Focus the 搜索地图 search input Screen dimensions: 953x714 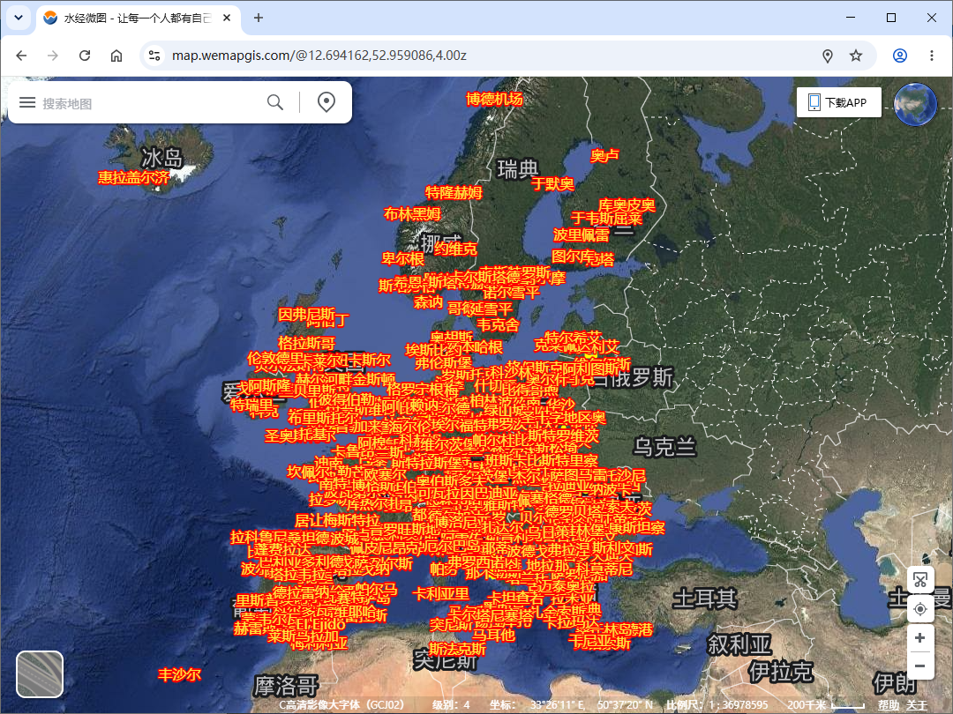[x=149, y=103]
